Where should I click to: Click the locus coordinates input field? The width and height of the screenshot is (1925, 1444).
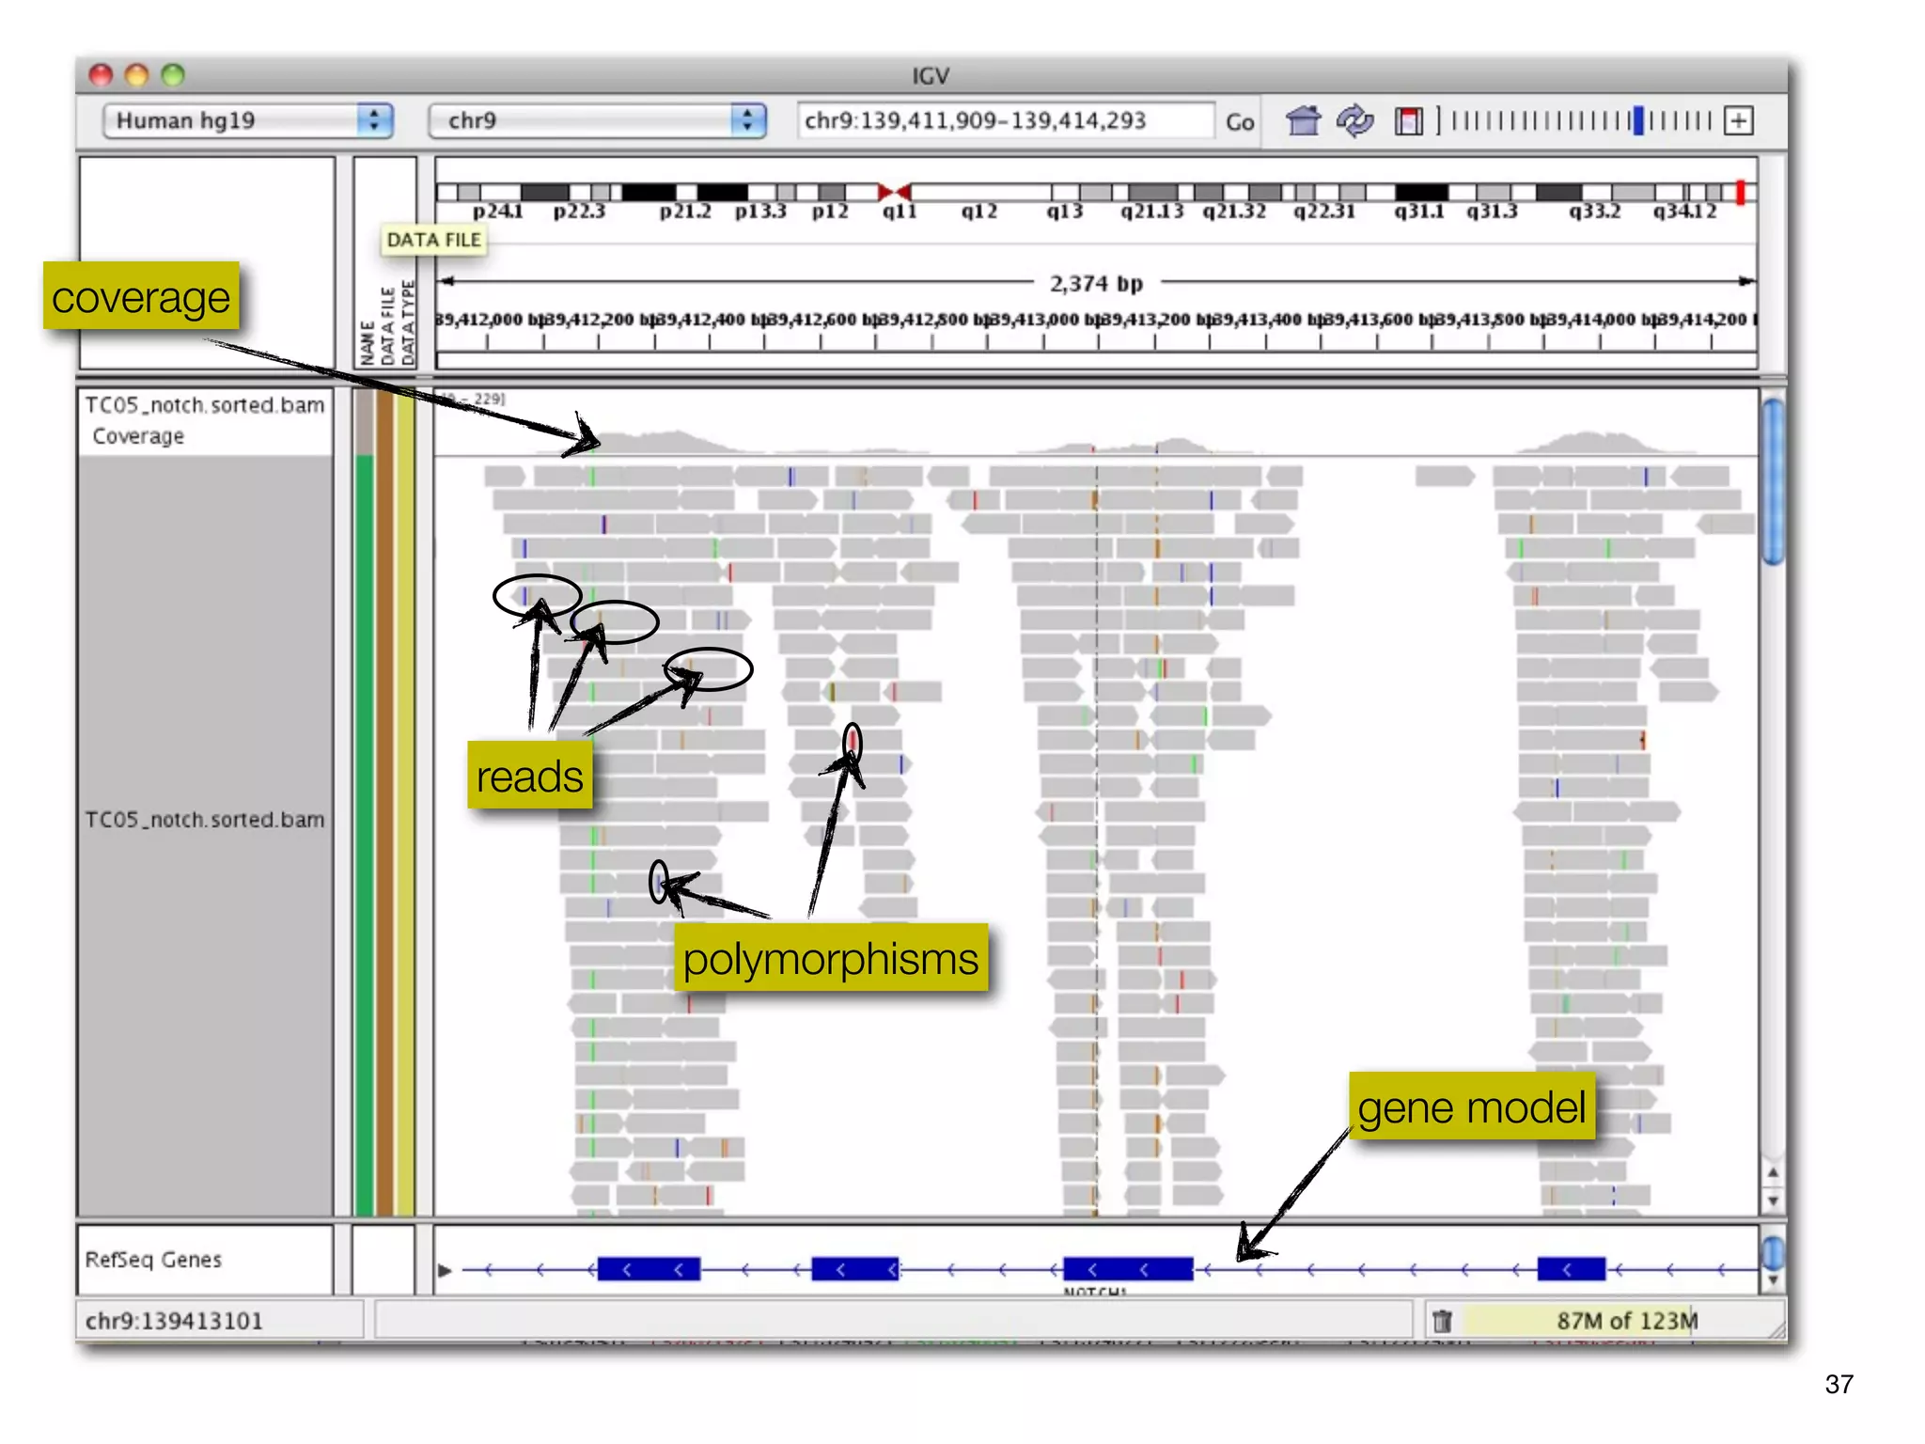click(x=1004, y=121)
